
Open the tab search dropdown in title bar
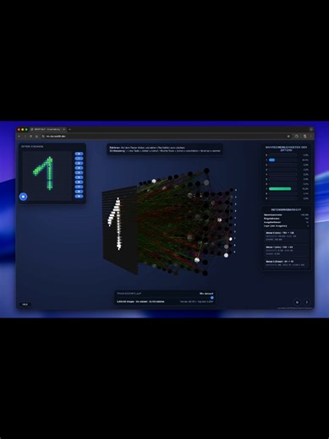[x=311, y=129]
